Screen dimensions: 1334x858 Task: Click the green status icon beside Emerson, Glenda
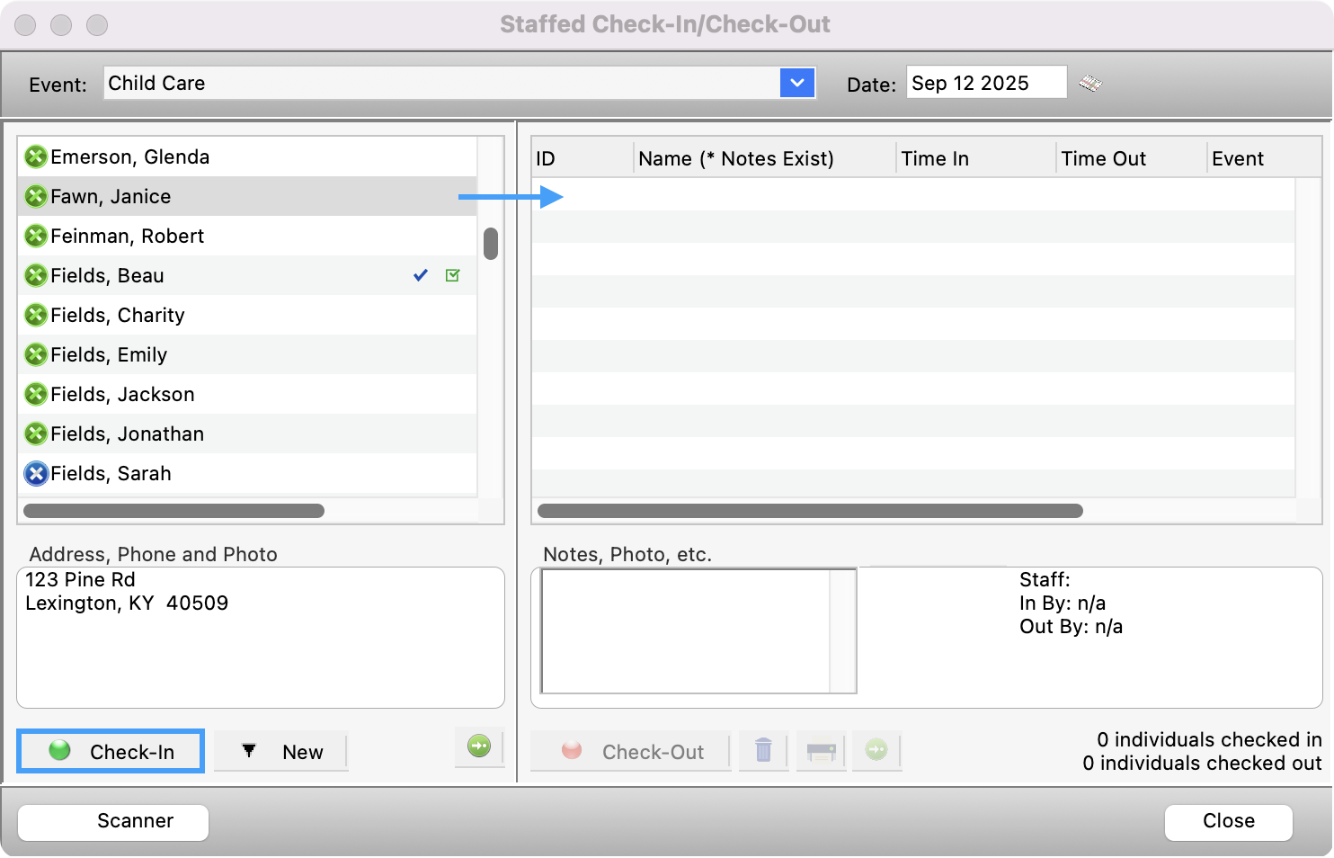click(x=36, y=156)
